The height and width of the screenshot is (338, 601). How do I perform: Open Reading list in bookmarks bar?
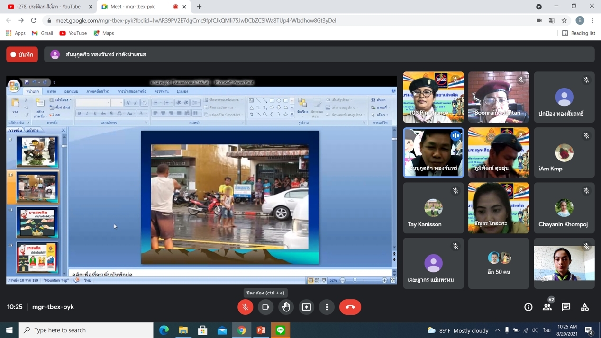(578, 33)
